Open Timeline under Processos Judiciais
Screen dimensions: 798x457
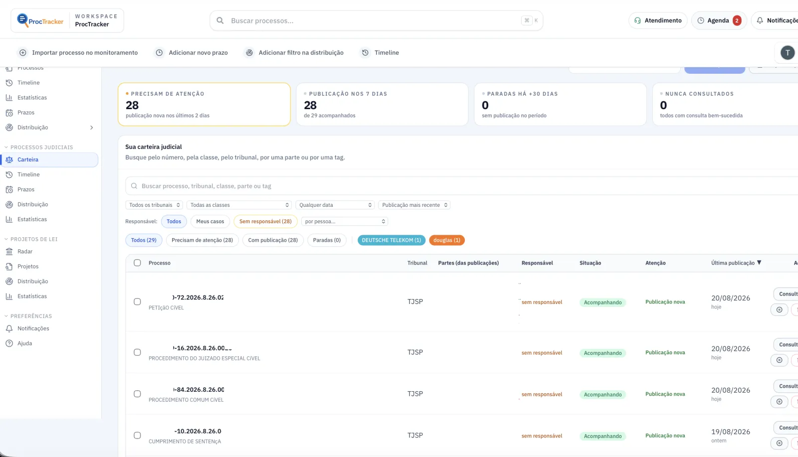coord(28,174)
